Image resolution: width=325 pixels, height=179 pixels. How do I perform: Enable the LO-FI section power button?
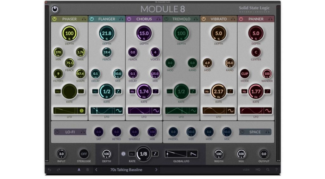click(57, 132)
